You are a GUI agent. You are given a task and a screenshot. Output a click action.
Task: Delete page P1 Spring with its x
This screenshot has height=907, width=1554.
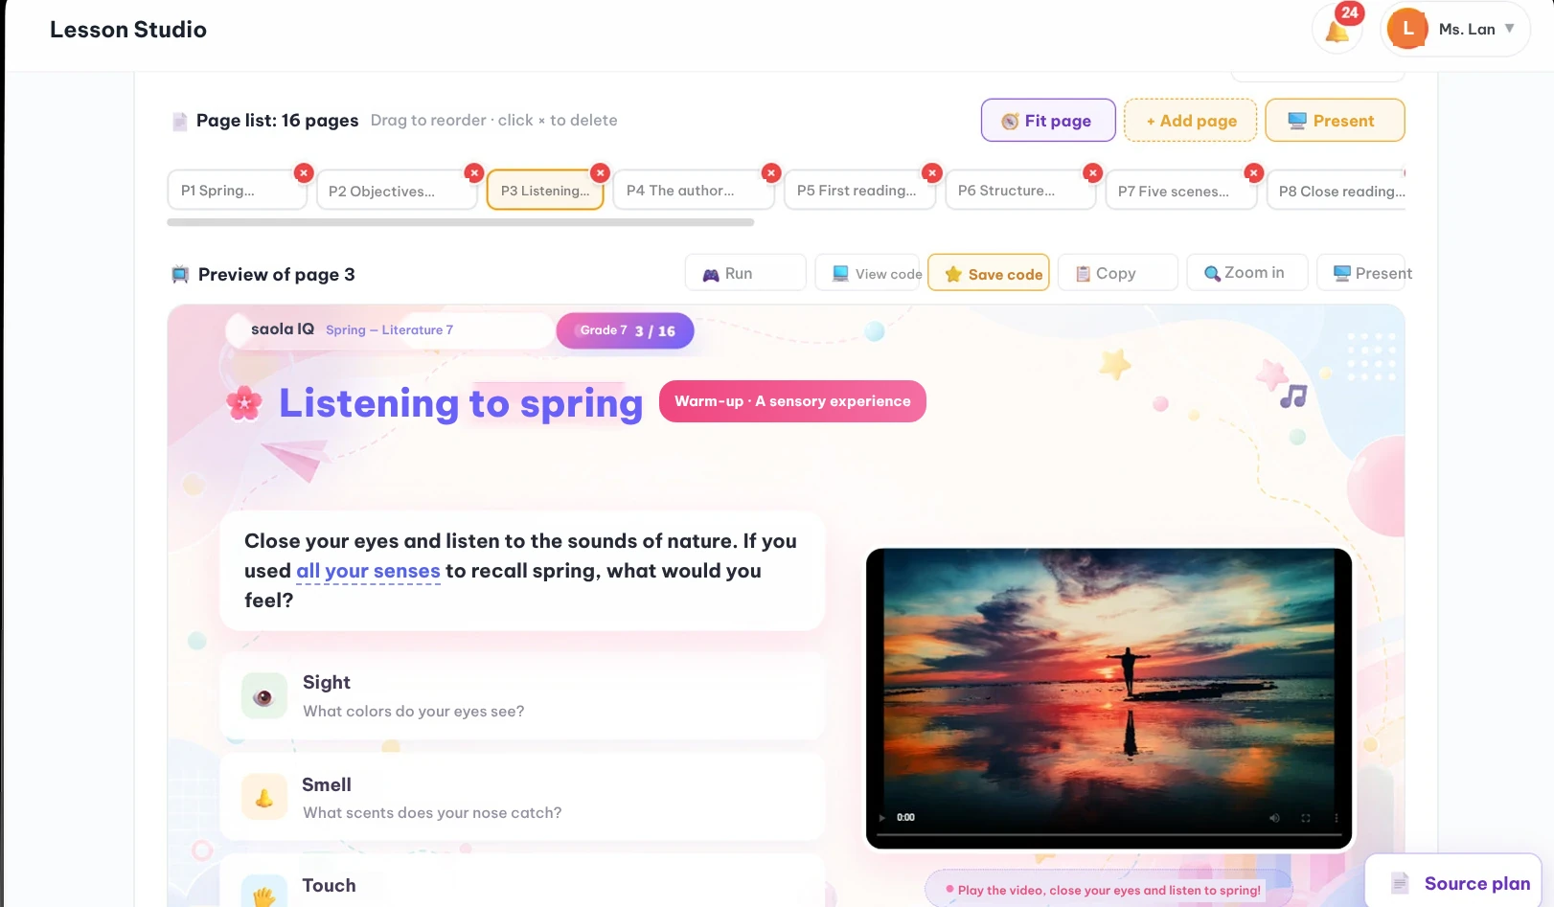(x=304, y=172)
